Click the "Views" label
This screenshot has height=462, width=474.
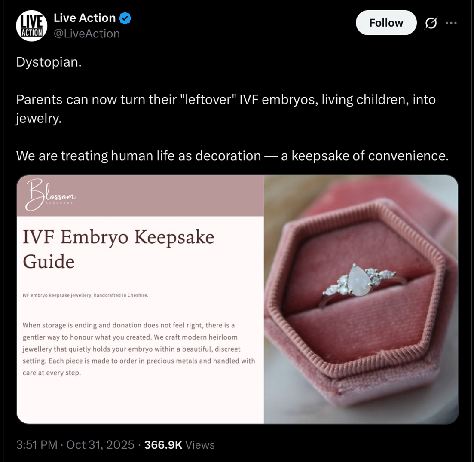pos(200,445)
